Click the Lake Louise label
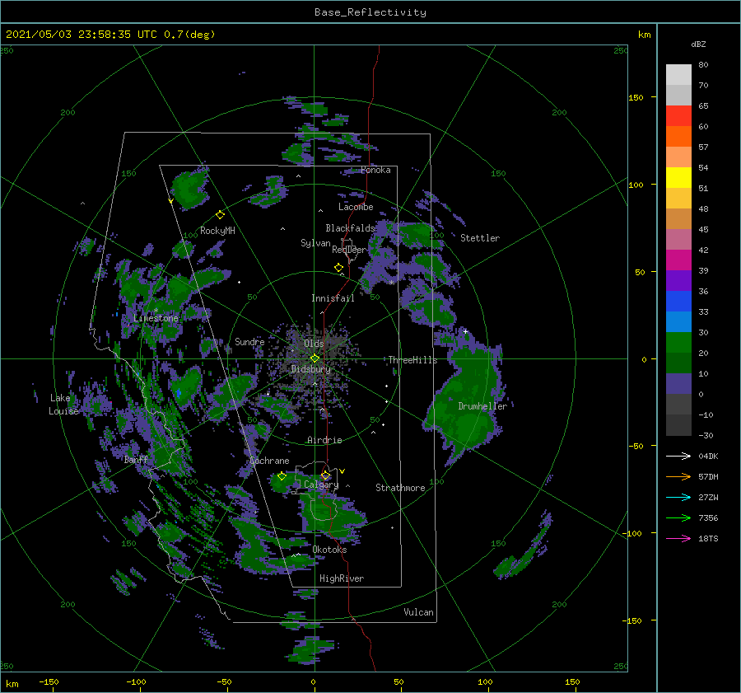Image resolution: width=741 pixels, height=693 pixels. tap(63, 405)
